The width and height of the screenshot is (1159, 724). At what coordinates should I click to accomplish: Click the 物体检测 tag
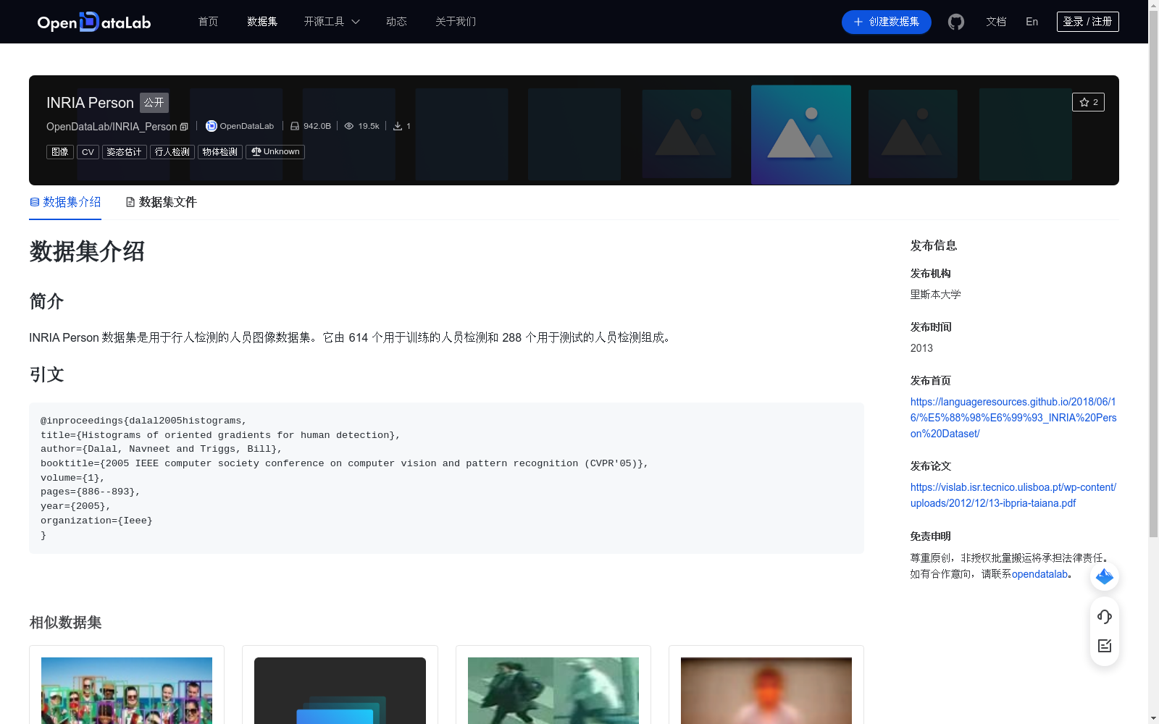[x=220, y=152]
